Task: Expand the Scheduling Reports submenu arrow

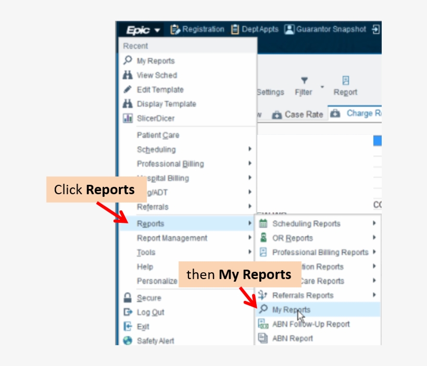Action: 374,223
